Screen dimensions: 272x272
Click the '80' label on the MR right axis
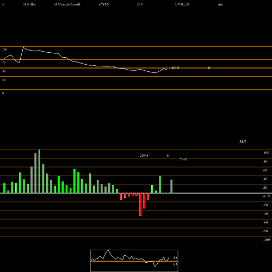pos(265,162)
